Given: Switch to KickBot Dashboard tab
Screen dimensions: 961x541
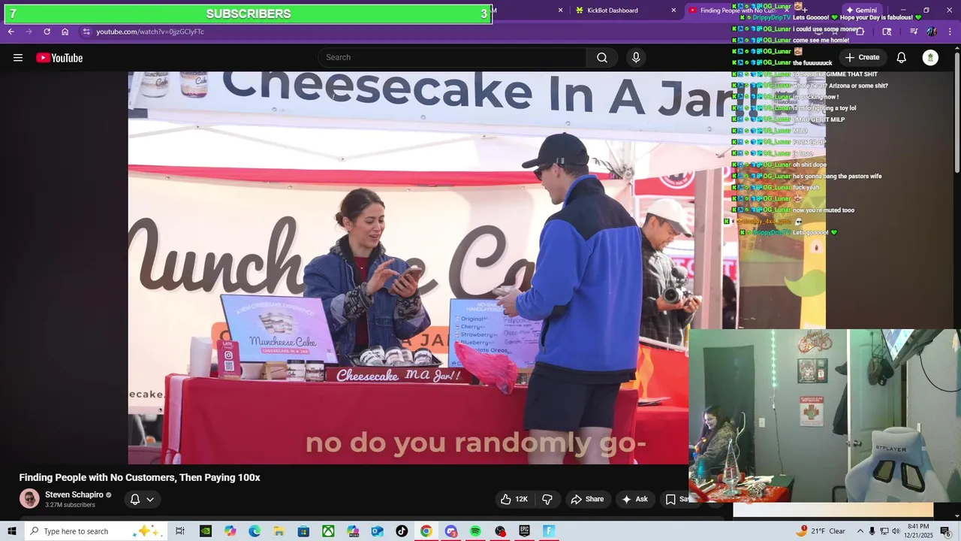Looking at the screenshot, I should [613, 11].
